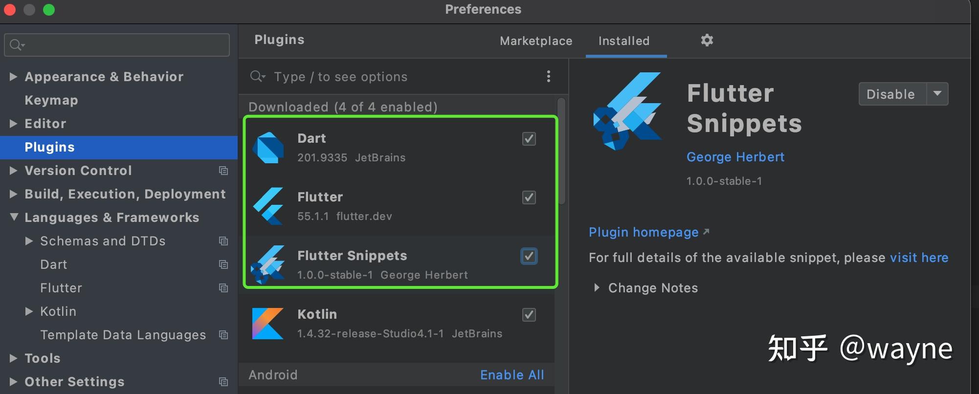
Task: Toggle the Flutter plugin checkbox
Action: click(x=529, y=197)
